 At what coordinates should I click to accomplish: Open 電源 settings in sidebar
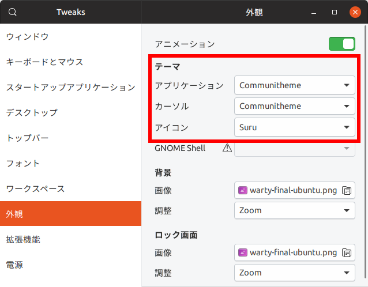coord(70,265)
